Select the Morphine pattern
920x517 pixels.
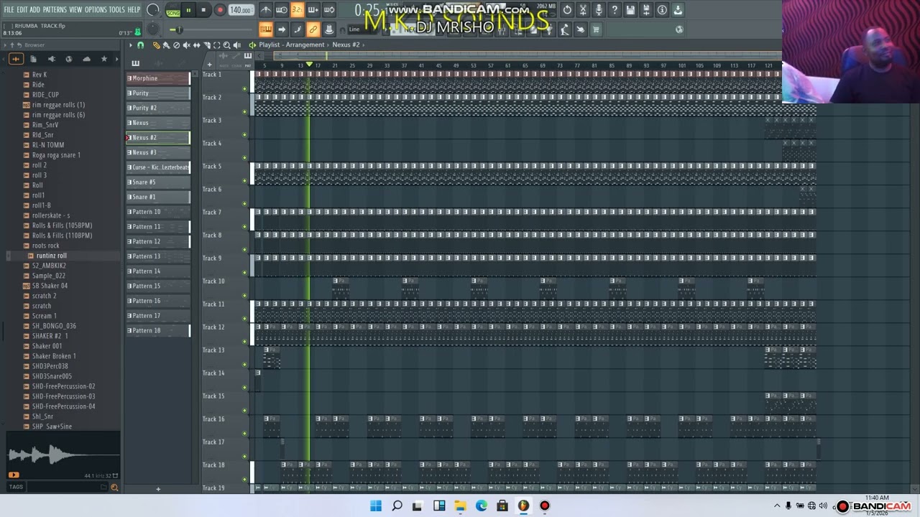(x=158, y=78)
